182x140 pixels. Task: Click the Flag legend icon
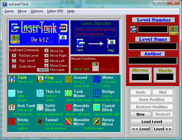click(x=40, y=79)
